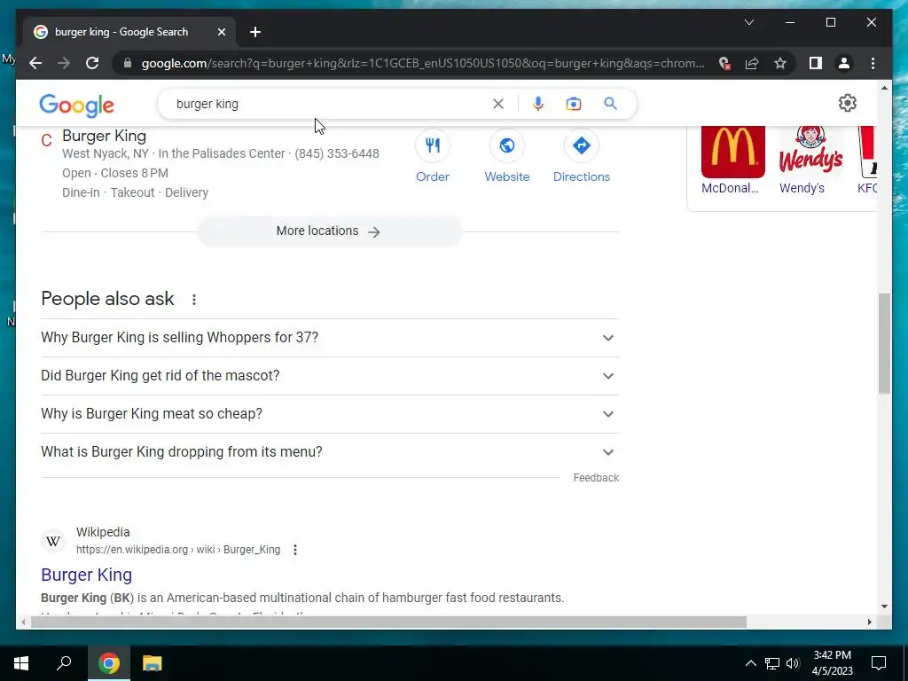Image resolution: width=908 pixels, height=681 pixels.
Task: Open Chrome three-dot menu
Action: (873, 63)
